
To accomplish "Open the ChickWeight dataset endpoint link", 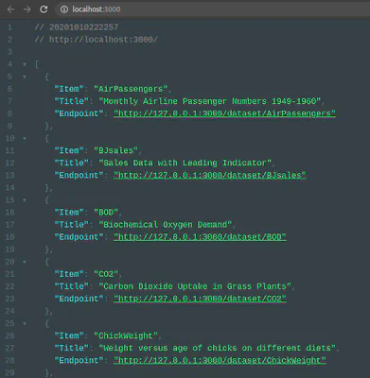I will click(220, 360).
